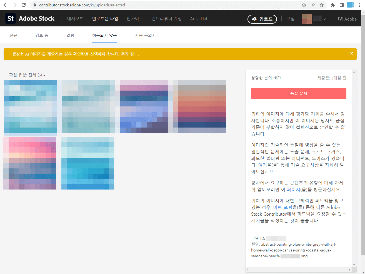Open the Artist Hub menu item

199,19
